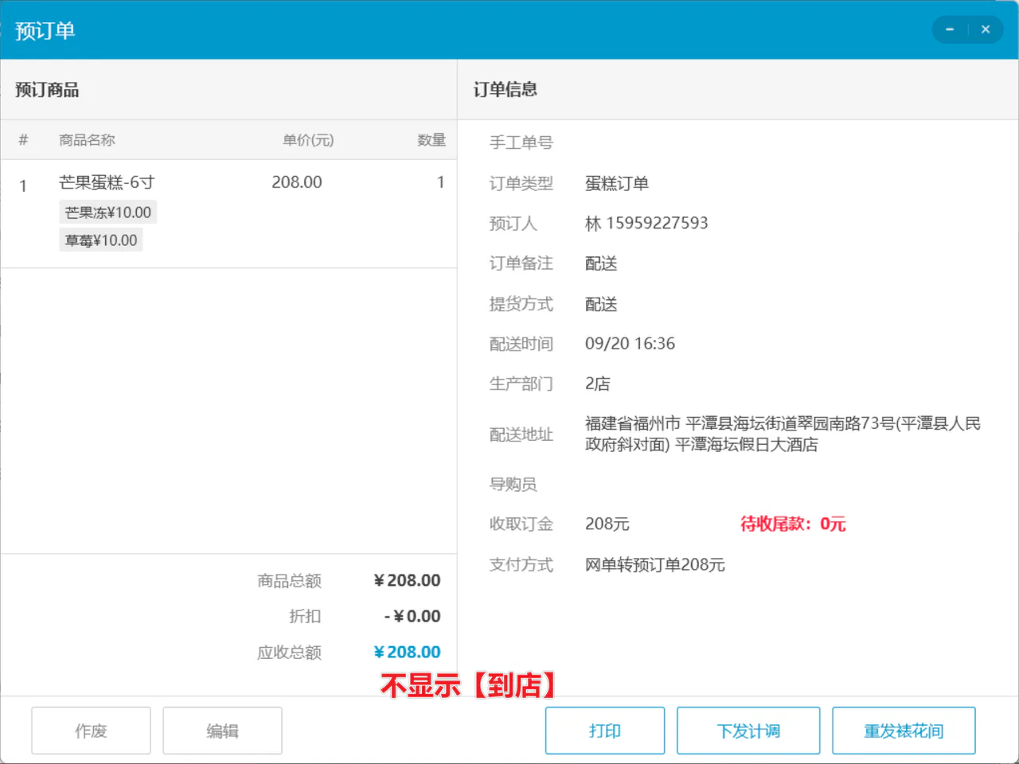This screenshot has width=1019, height=764.
Task: Click the 数量 column header
Action: 431,140
